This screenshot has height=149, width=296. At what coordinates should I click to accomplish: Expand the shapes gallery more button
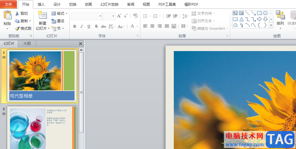[271, 25]
